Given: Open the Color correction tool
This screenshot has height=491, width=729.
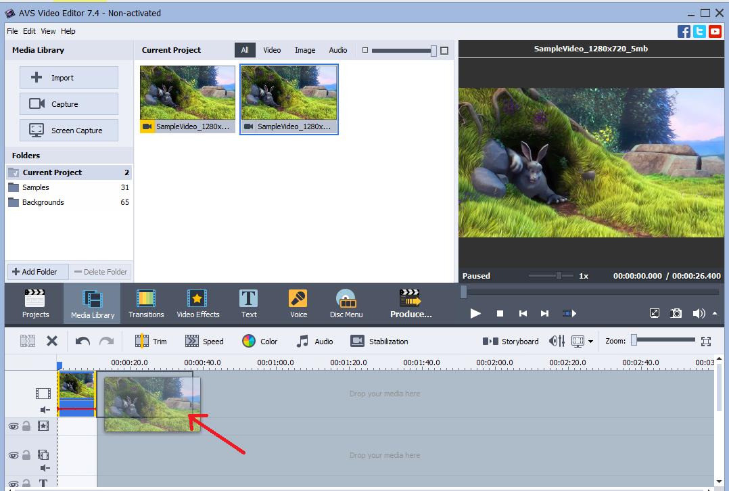Looking at the screenshot, I should coord(260,342).
